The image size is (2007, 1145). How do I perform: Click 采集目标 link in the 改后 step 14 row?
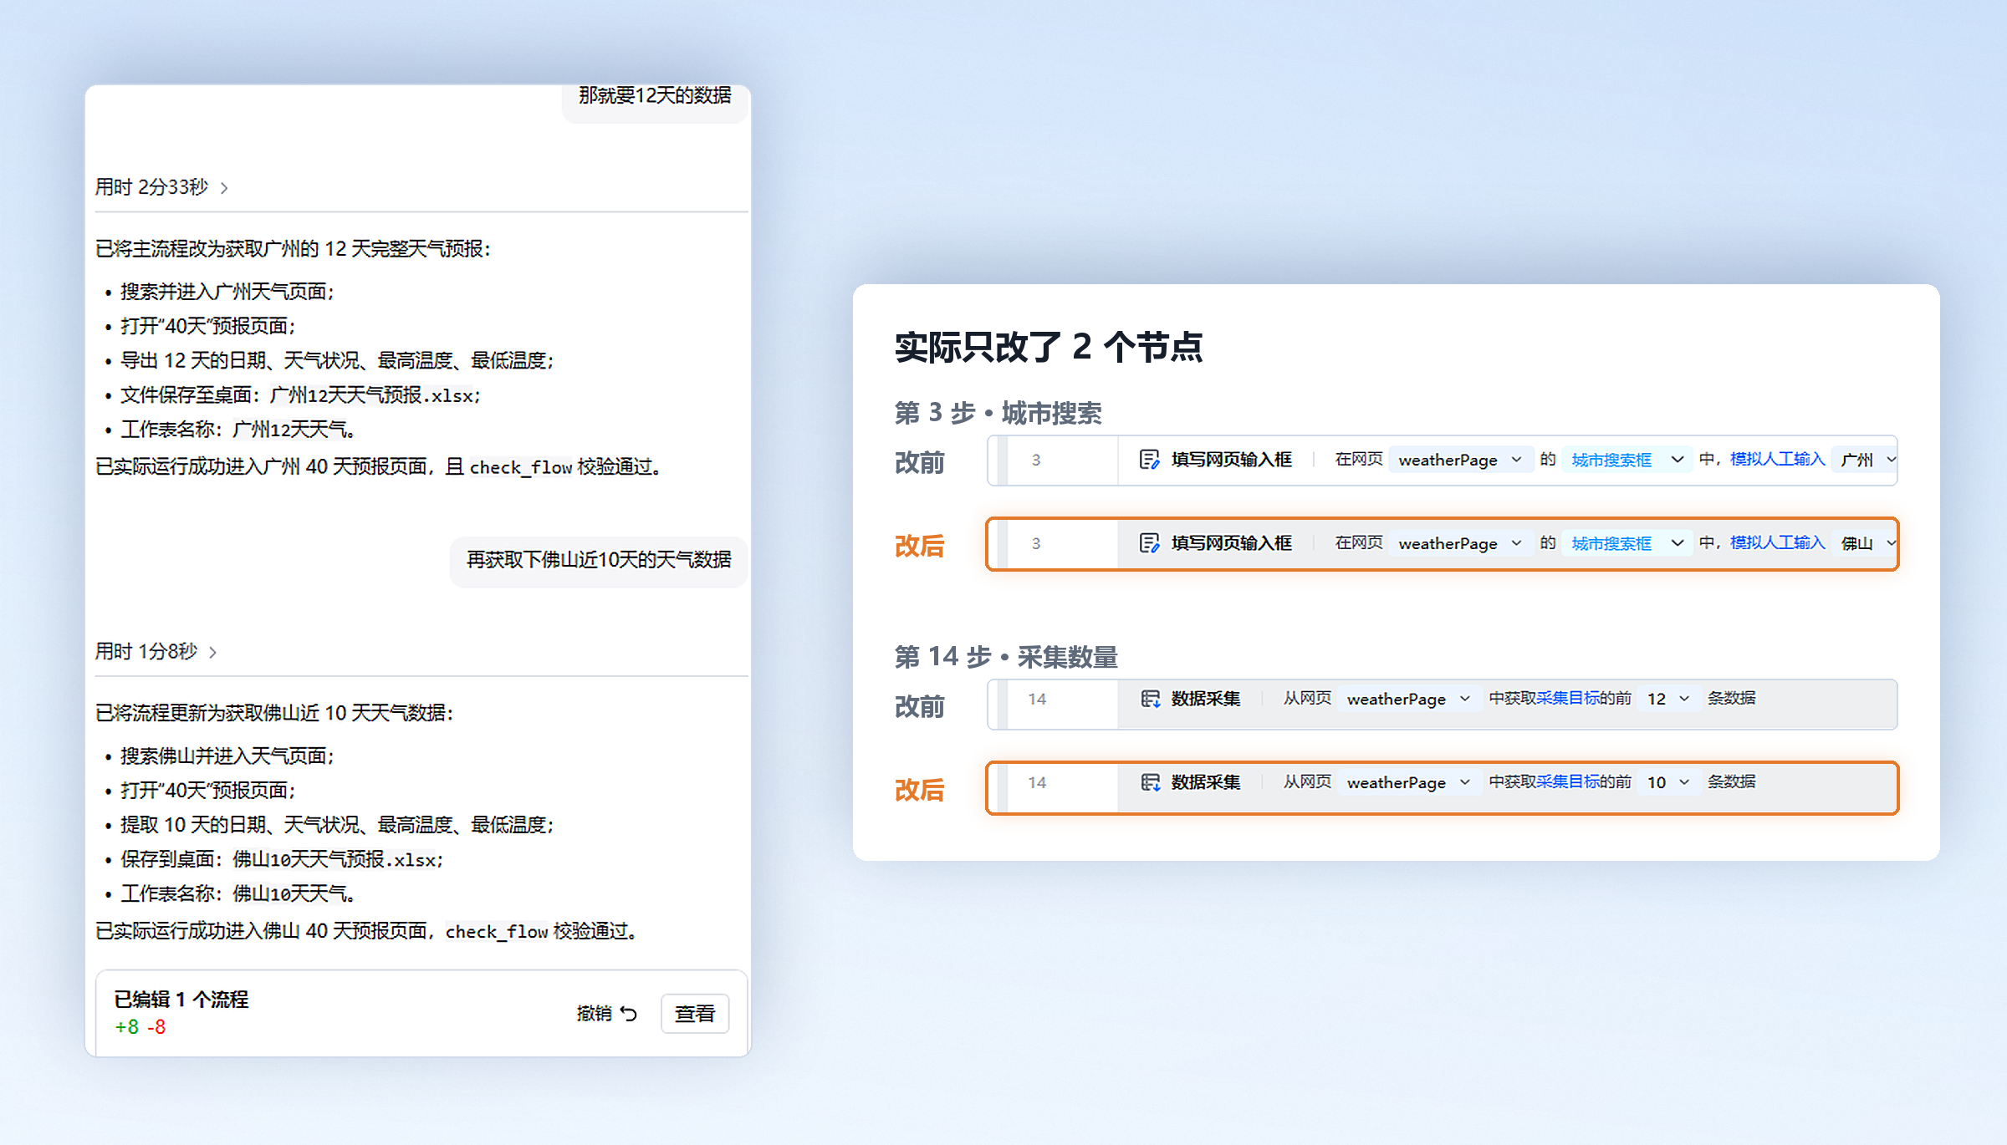click(1567, 781)
